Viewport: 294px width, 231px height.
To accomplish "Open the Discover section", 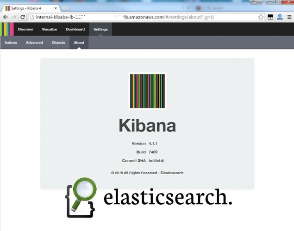I will (25, 29).
